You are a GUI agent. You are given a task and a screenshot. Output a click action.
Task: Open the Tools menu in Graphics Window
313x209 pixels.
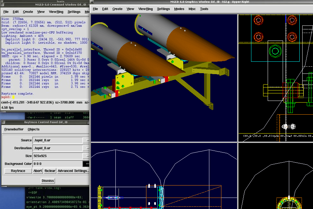tap(204, 9)
